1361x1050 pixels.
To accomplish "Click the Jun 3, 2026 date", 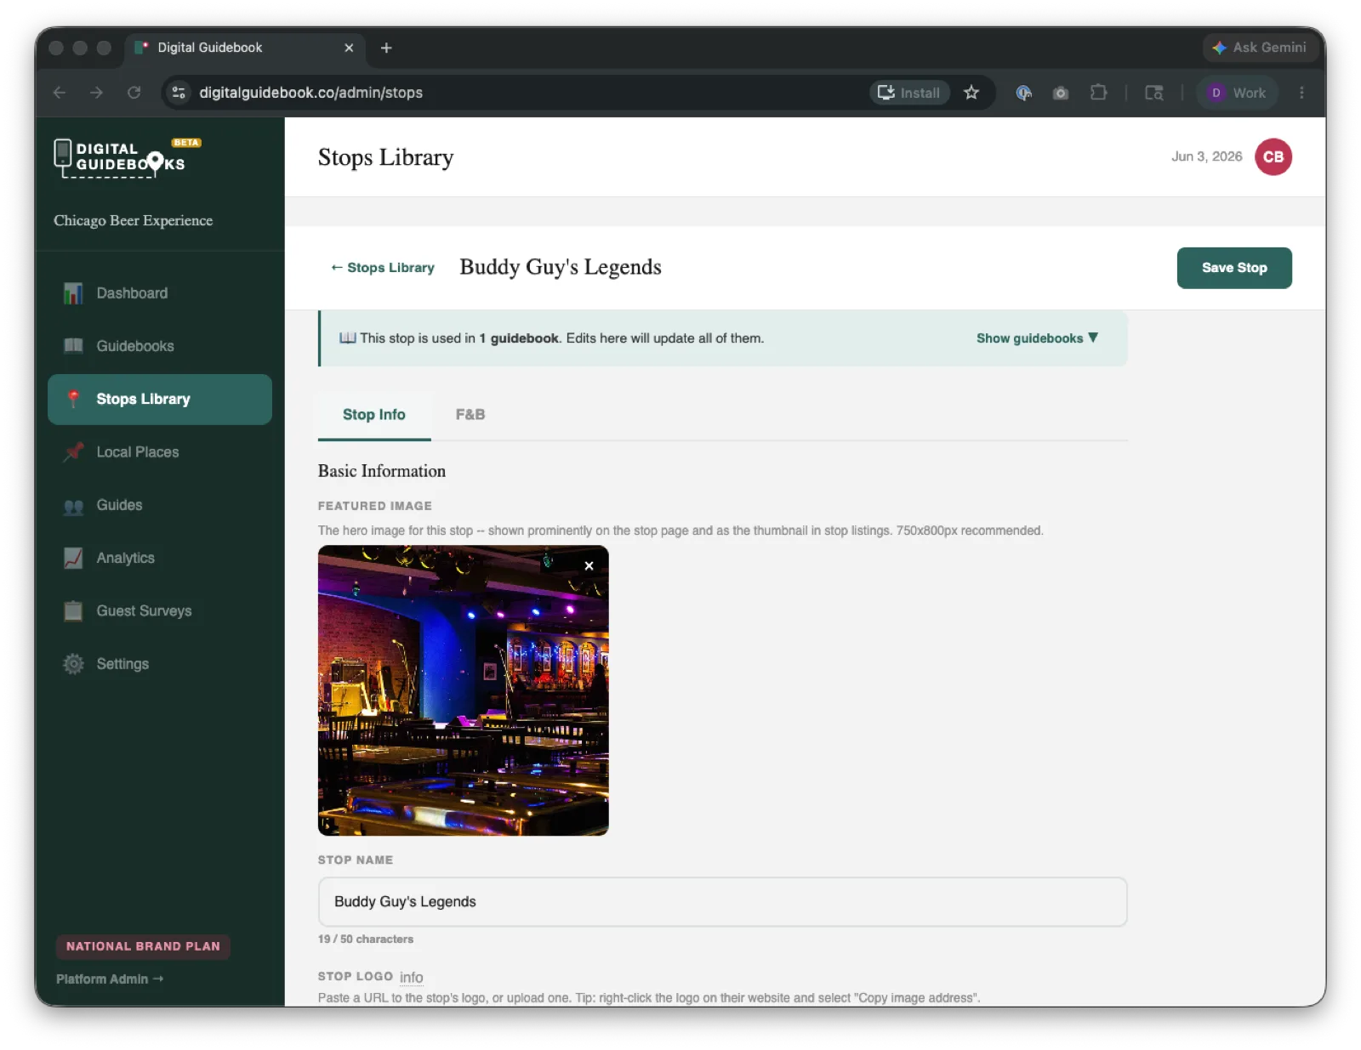I will [1206, 156].
